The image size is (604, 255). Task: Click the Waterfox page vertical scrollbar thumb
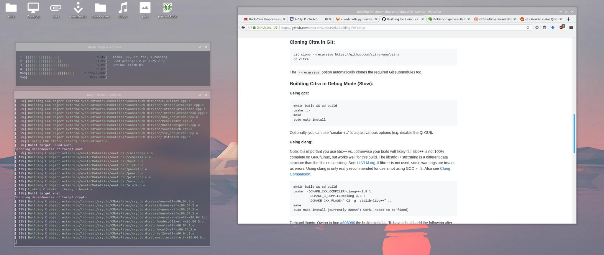click(x=574, y=133)
